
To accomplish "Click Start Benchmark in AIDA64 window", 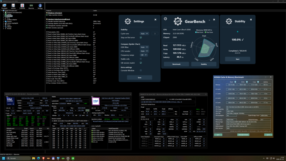I will click(243, 135).
